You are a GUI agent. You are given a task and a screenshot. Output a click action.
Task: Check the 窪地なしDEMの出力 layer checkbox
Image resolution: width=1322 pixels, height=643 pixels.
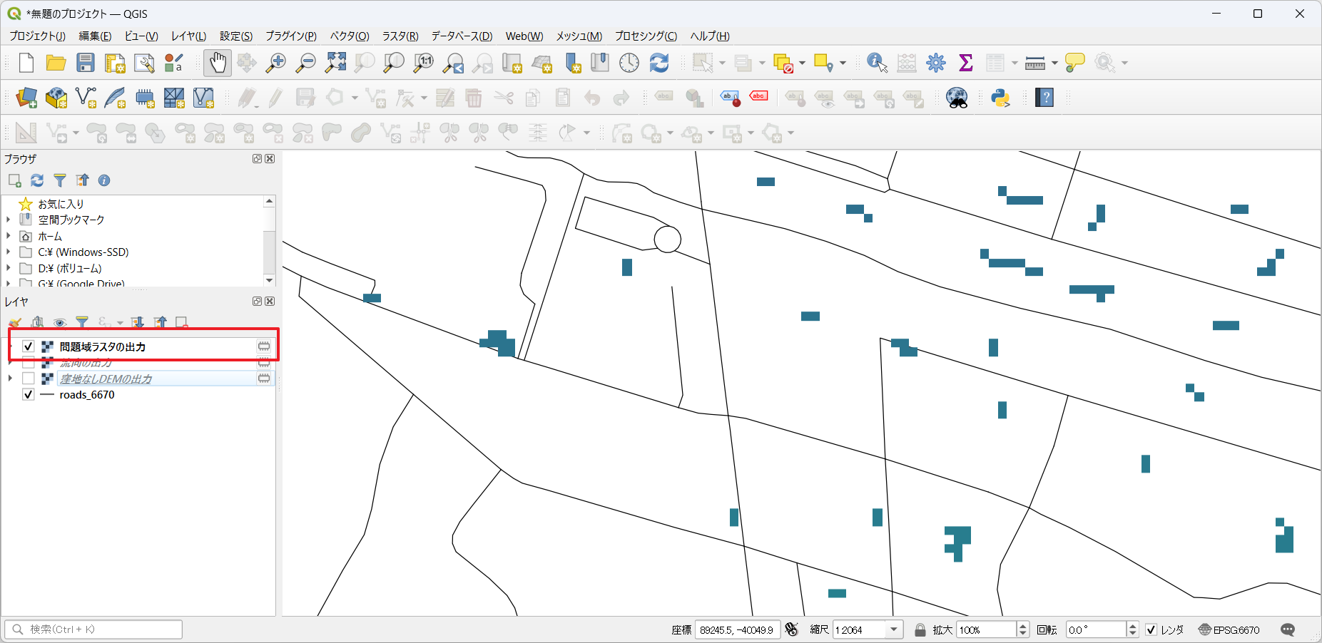29,379
